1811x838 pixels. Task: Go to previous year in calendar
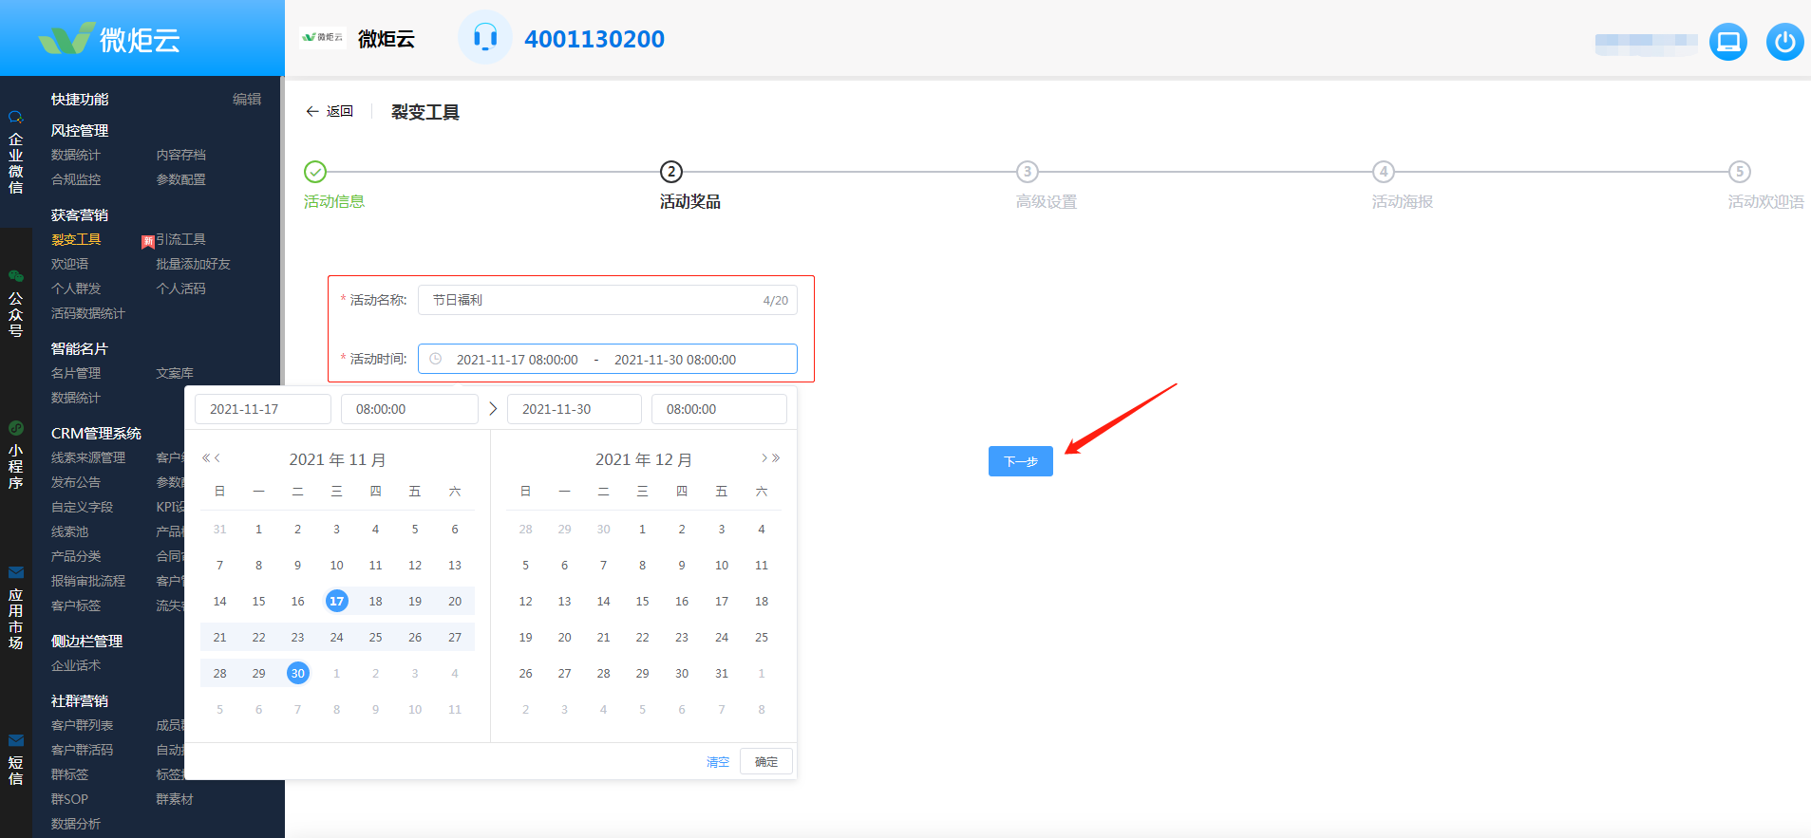(x=206, y=458)
